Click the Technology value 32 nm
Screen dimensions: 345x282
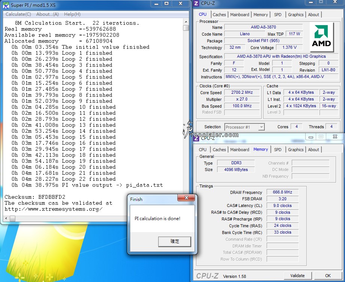(x=235, y=48)
